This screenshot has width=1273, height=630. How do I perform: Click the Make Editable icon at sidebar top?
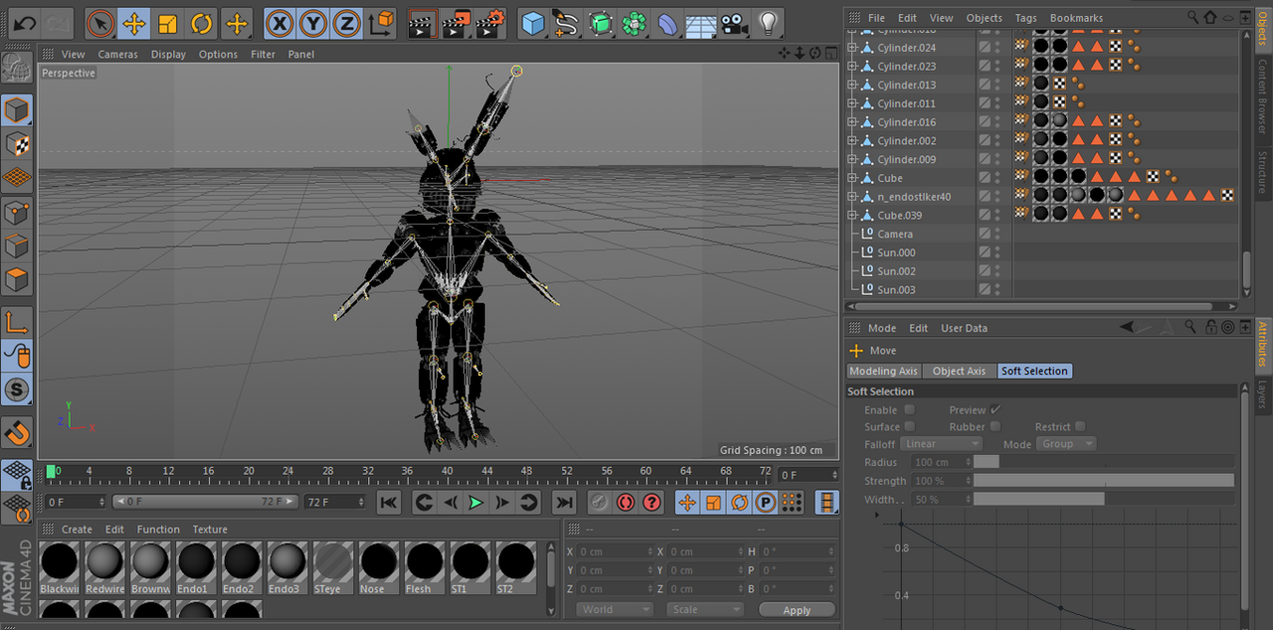pyautogui.click(x=17, y=68)
